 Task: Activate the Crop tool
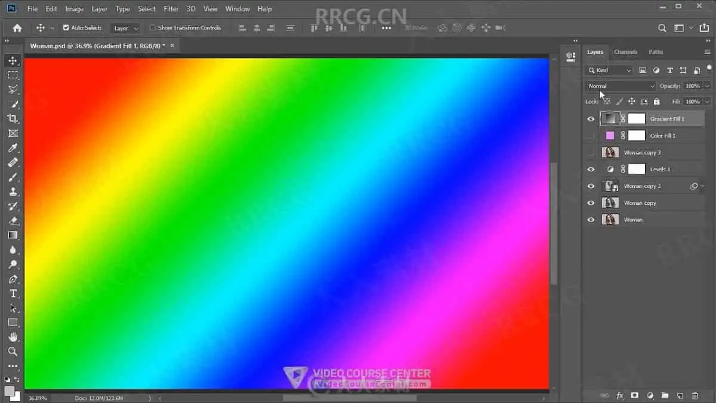(x=13, y=119)
